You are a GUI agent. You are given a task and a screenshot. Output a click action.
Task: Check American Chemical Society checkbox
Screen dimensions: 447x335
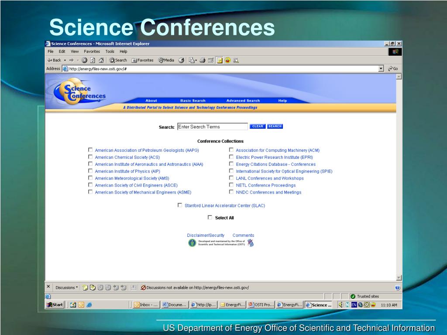point(90,157)
